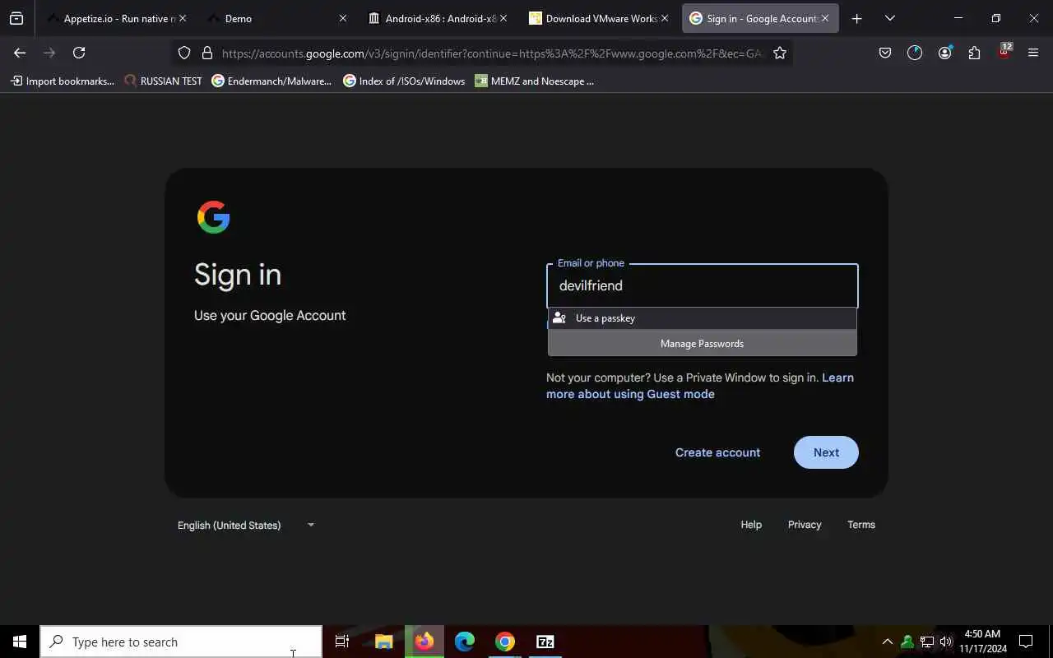The width and height of the screenshot is (1053, 658).
Task: Open 7-Zip from taskbar
Action: tap(545, 642)
